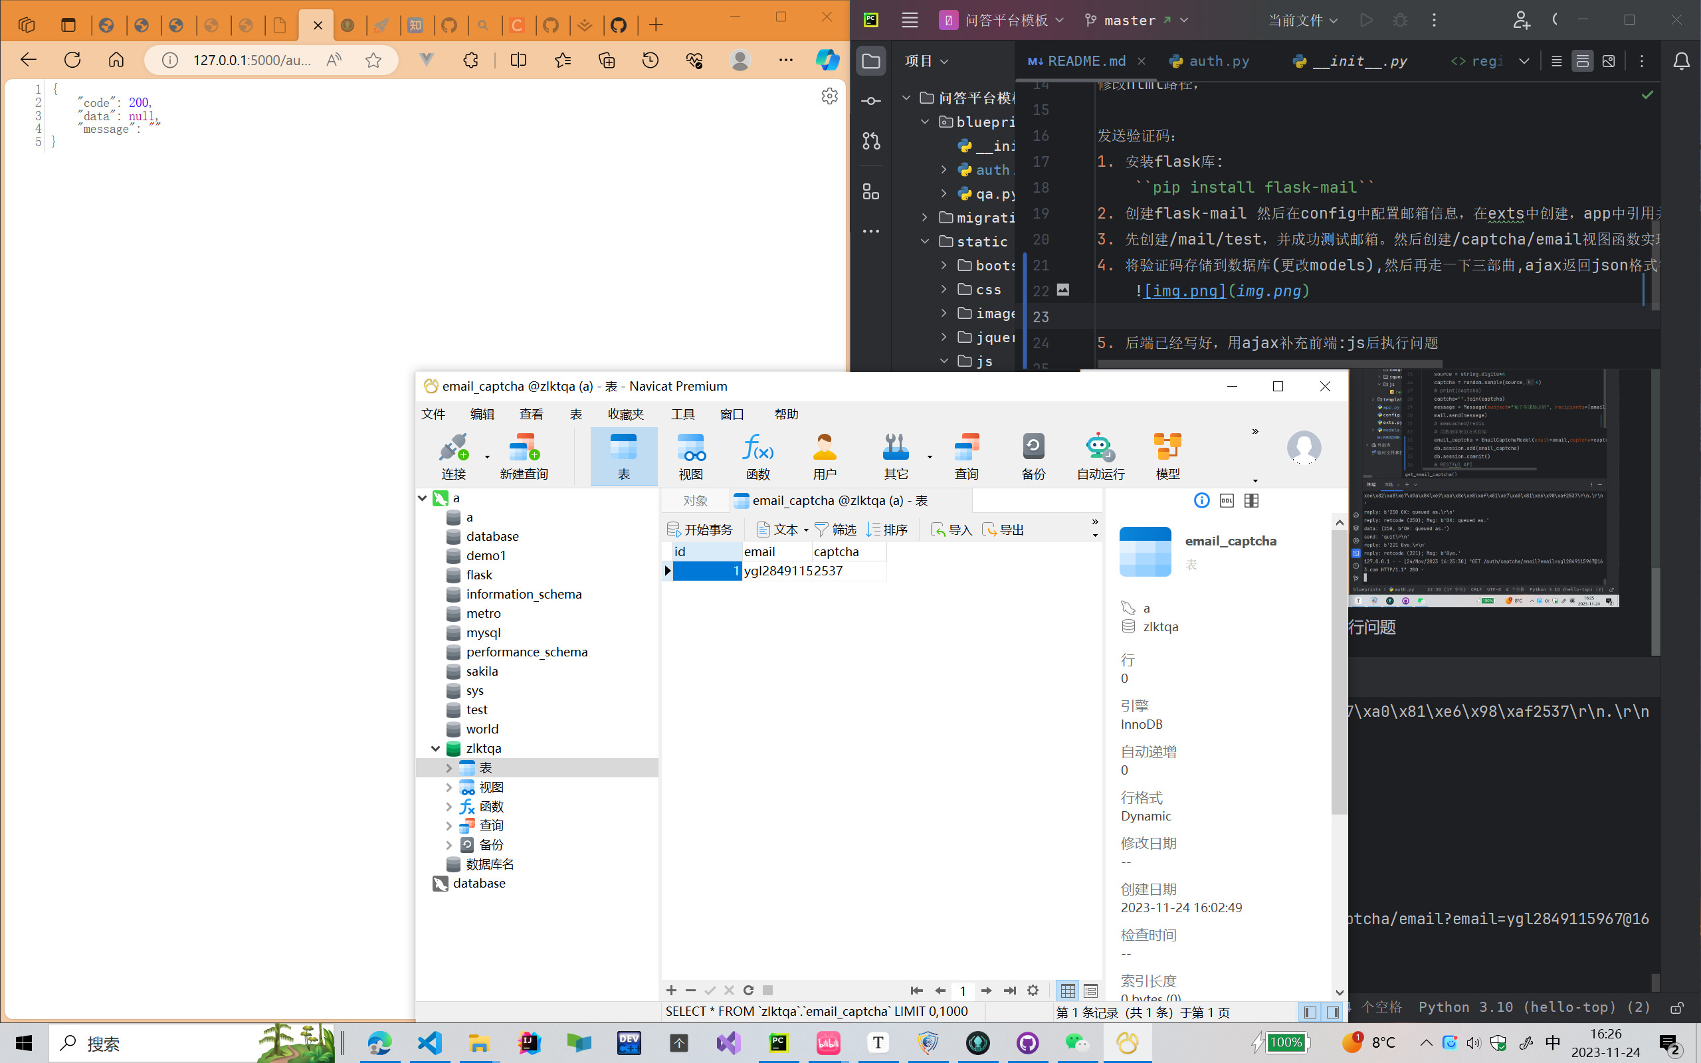Click 导出 export button
The image size is (1701, 1063).
(x=1003, y=530)
